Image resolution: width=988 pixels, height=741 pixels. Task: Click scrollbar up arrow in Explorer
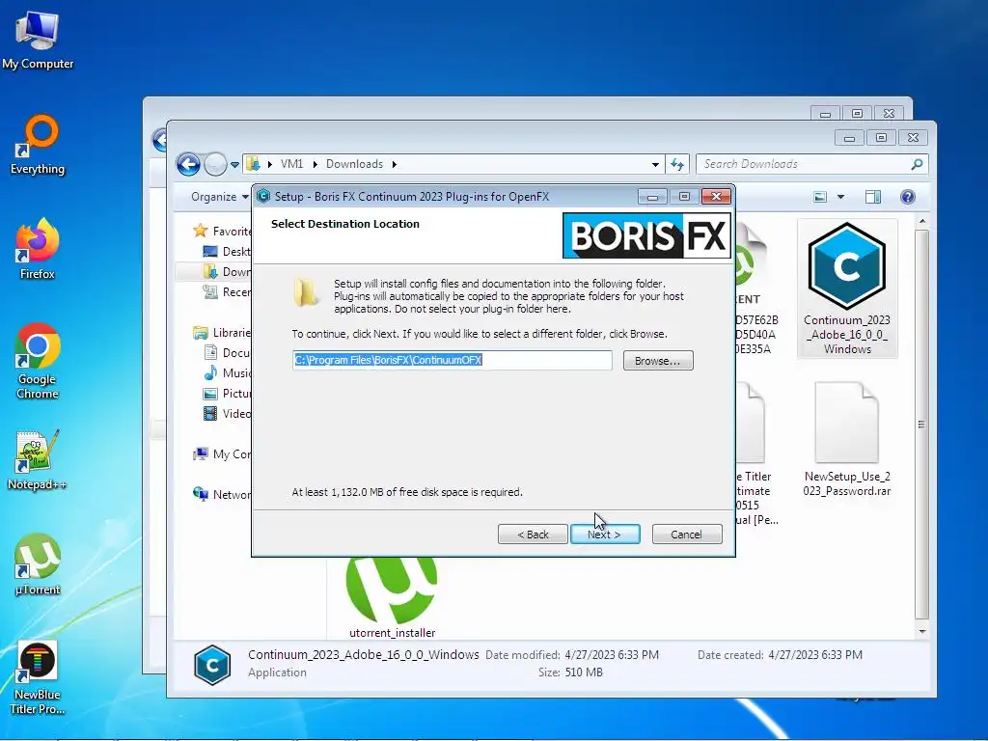[x=921, y=222]
